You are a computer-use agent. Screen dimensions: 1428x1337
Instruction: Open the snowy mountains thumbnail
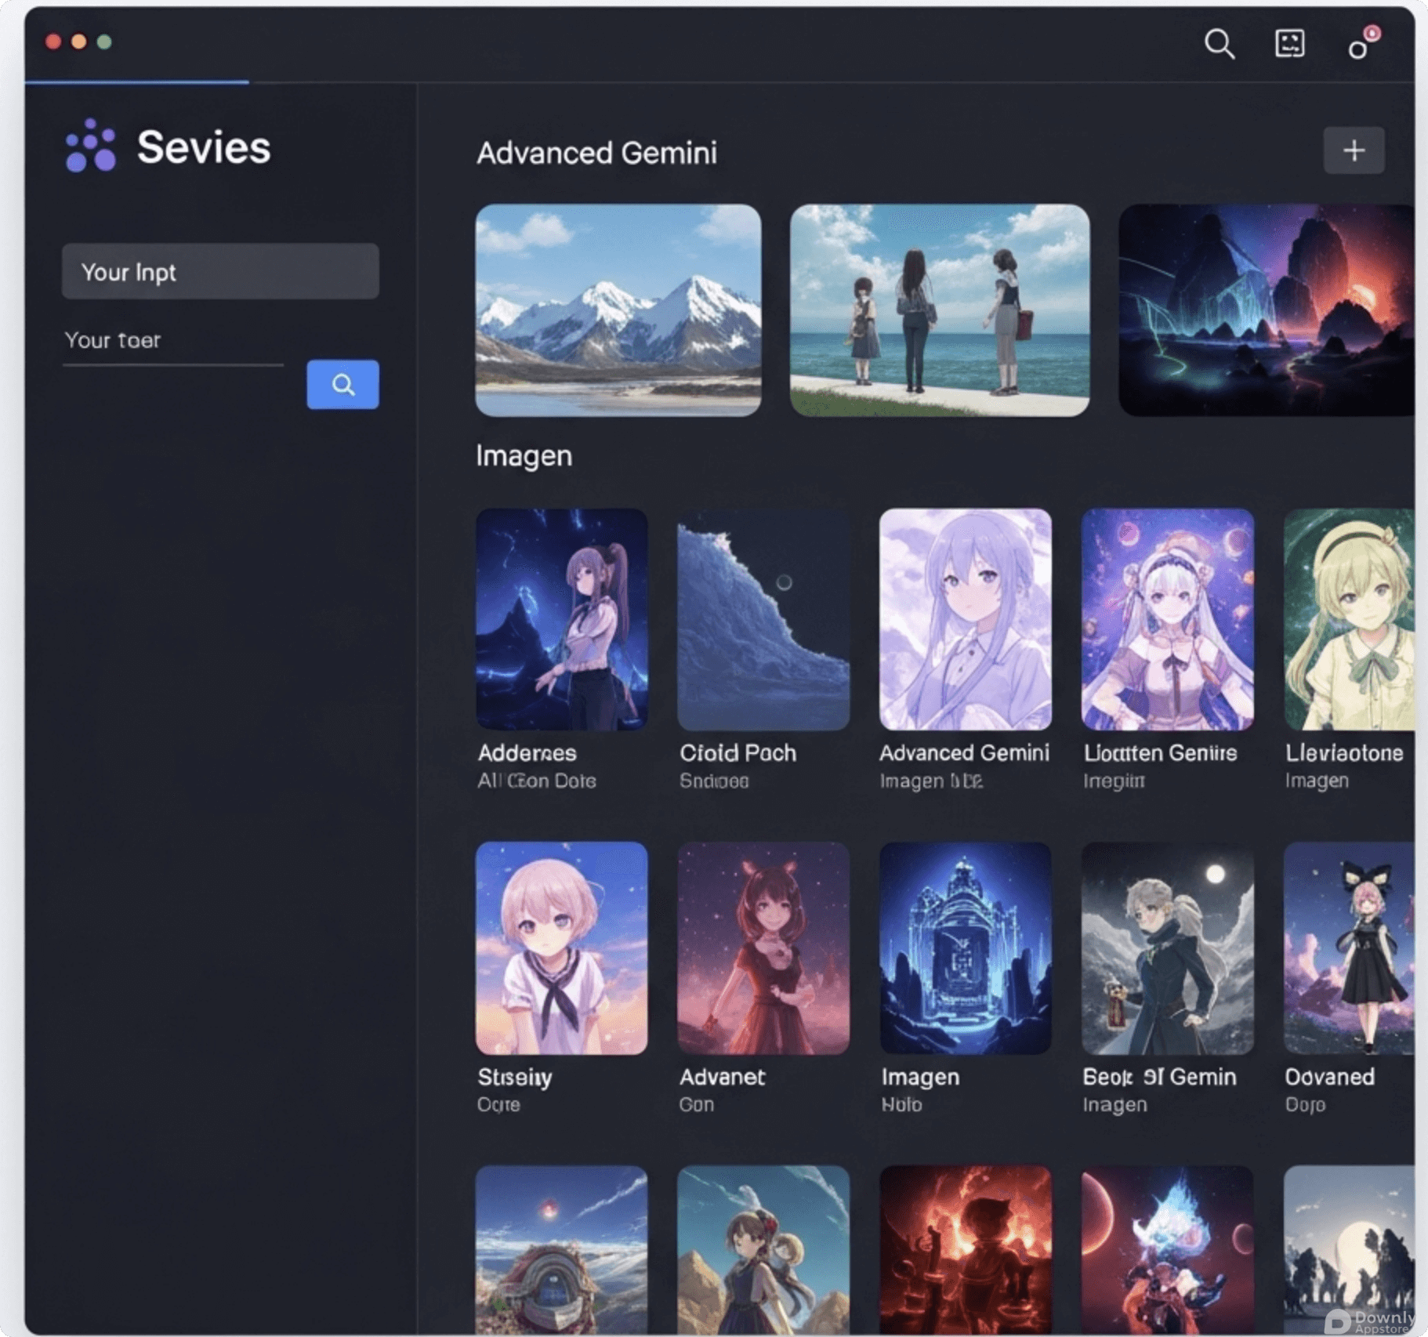click(618, 310)
